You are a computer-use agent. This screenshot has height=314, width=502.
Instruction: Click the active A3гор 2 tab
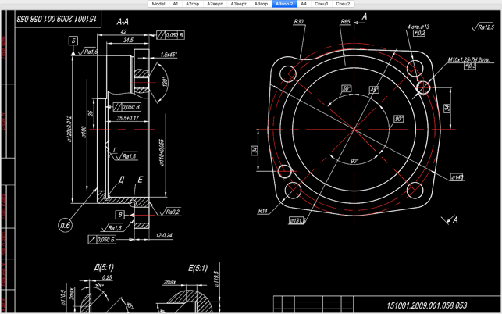tap(284, 4)
